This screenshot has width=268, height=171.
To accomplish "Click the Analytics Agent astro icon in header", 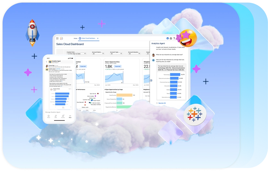I will (167, 38).
